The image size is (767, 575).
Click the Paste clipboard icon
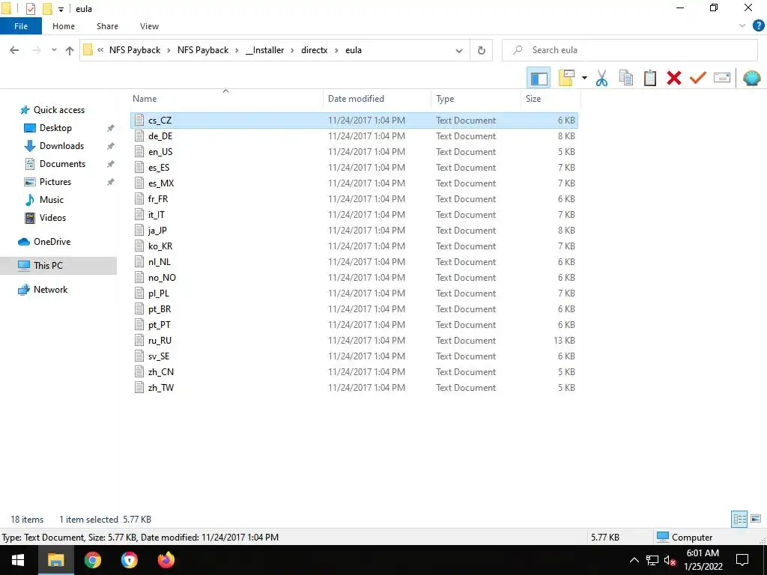tap(650, 78)
